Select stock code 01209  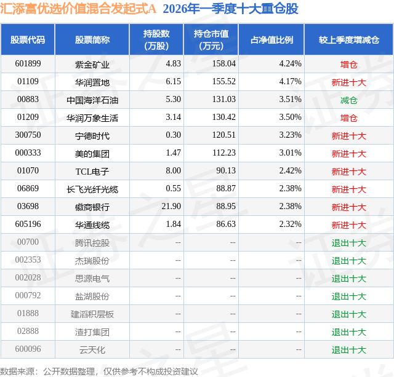(28, 117)
